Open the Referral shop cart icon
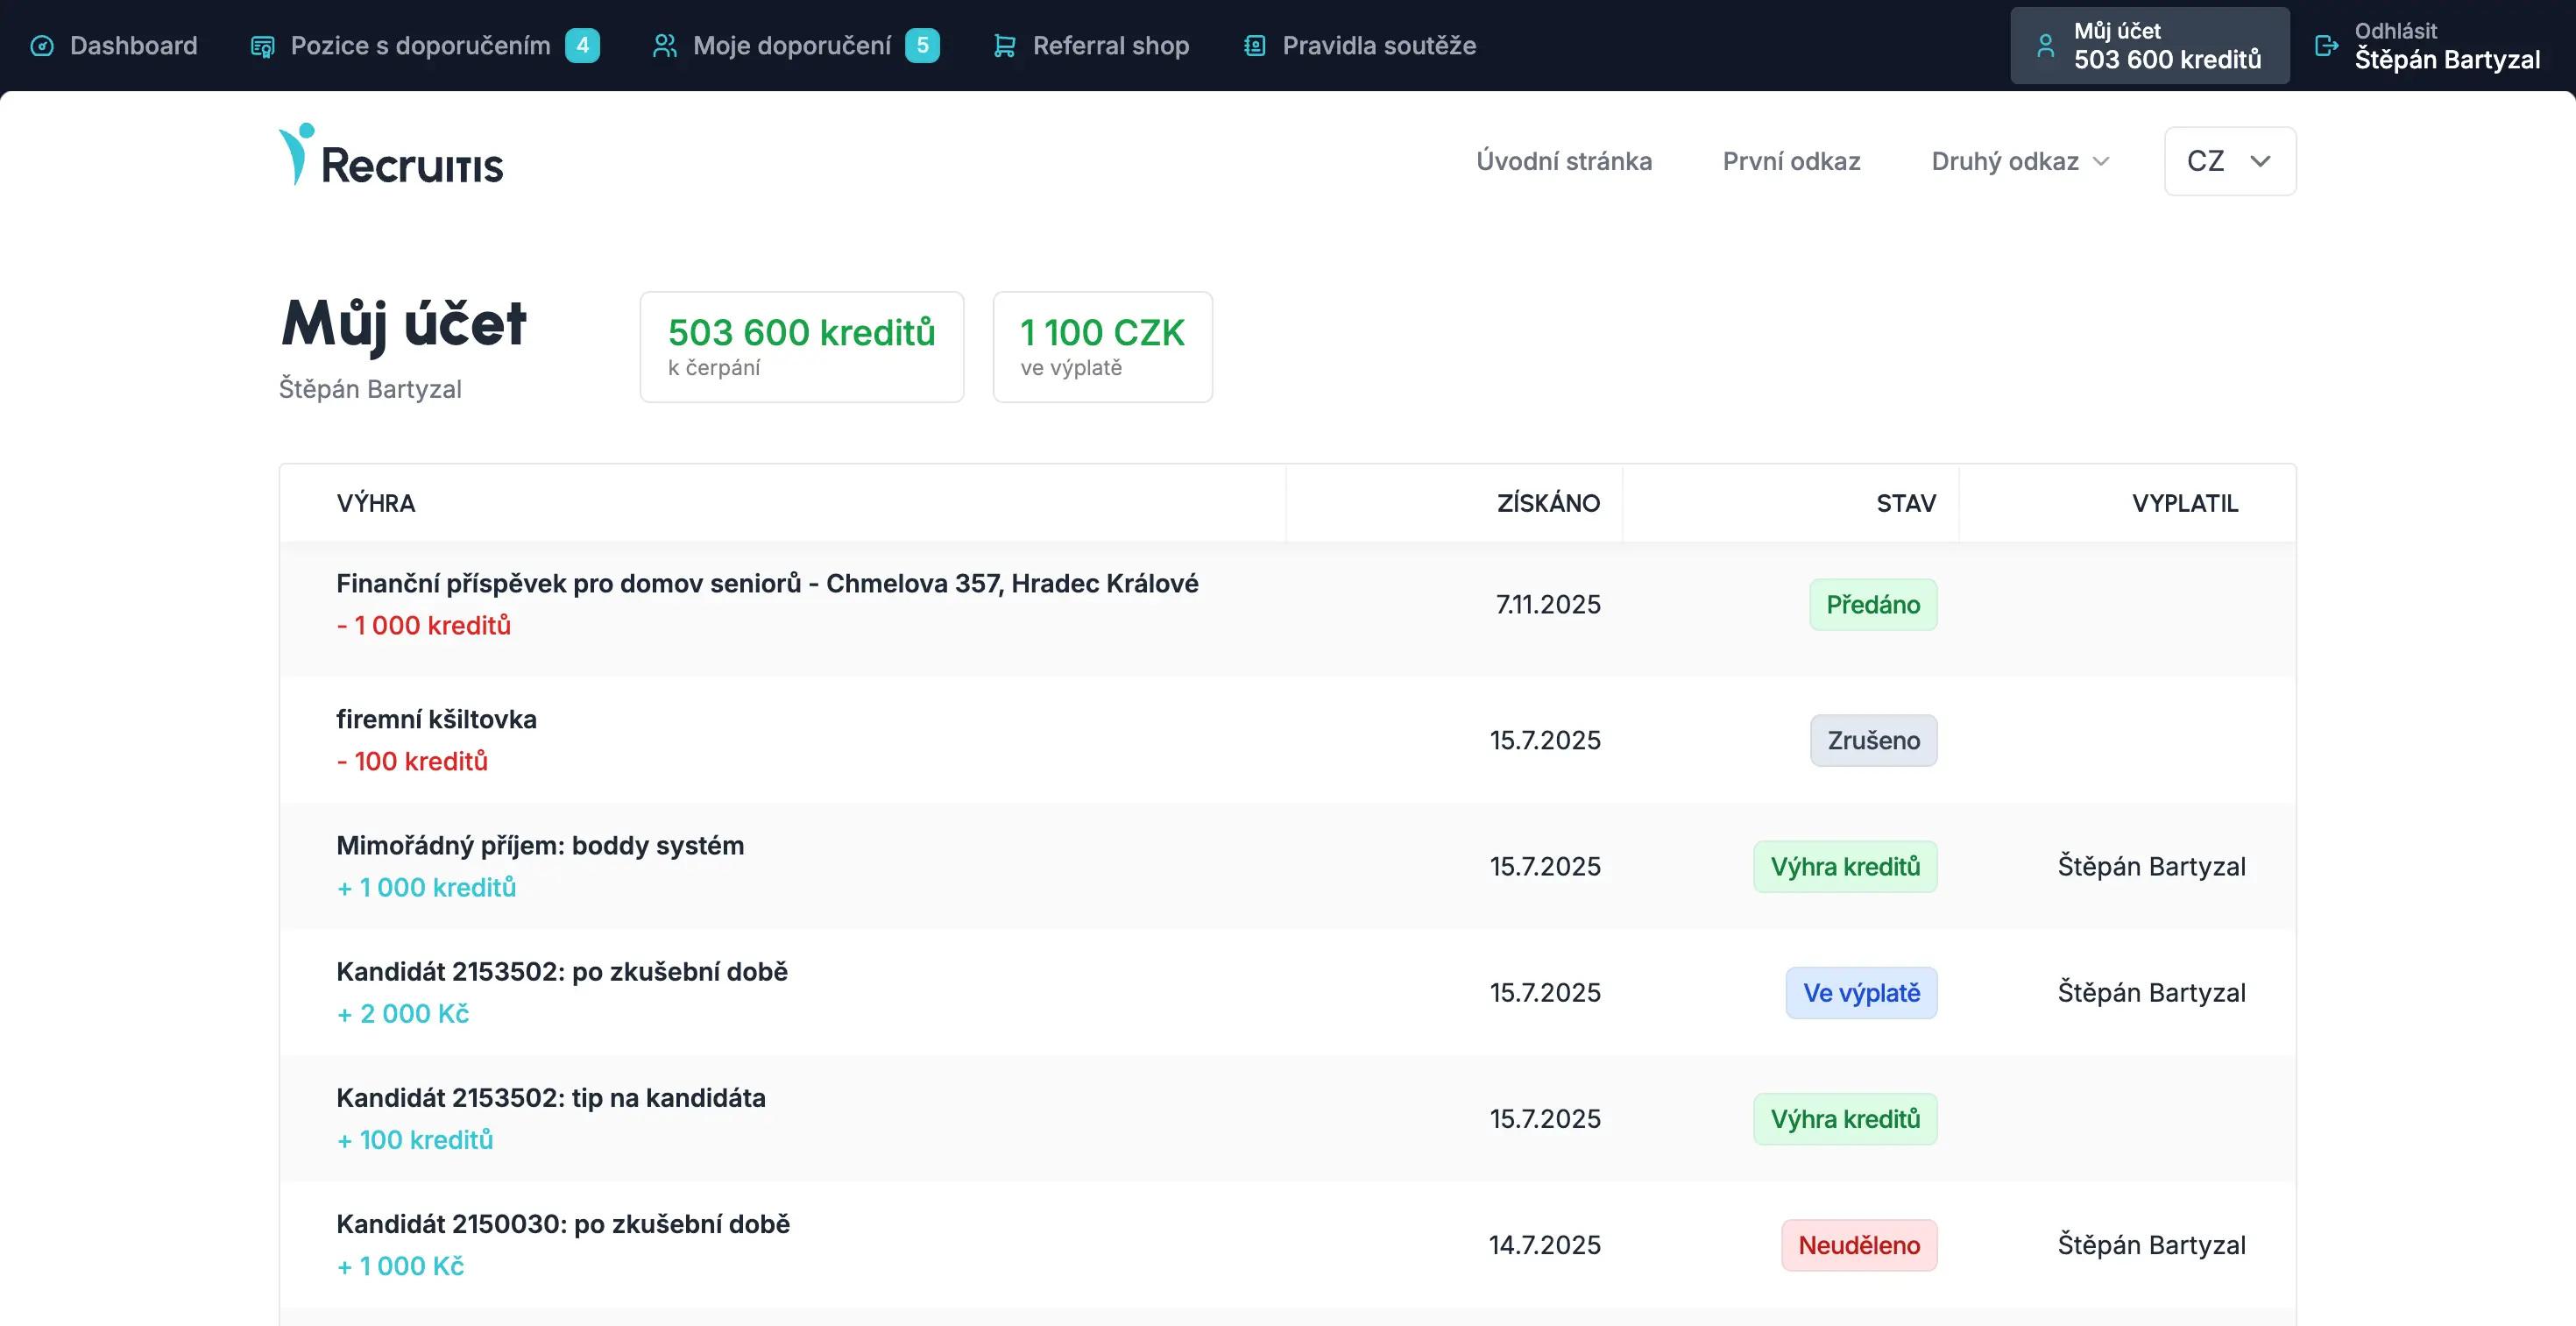 tap(1005, 45)
